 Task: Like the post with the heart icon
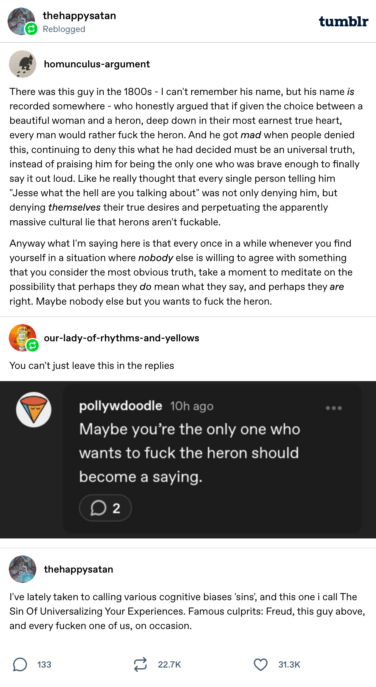(260, 664)
